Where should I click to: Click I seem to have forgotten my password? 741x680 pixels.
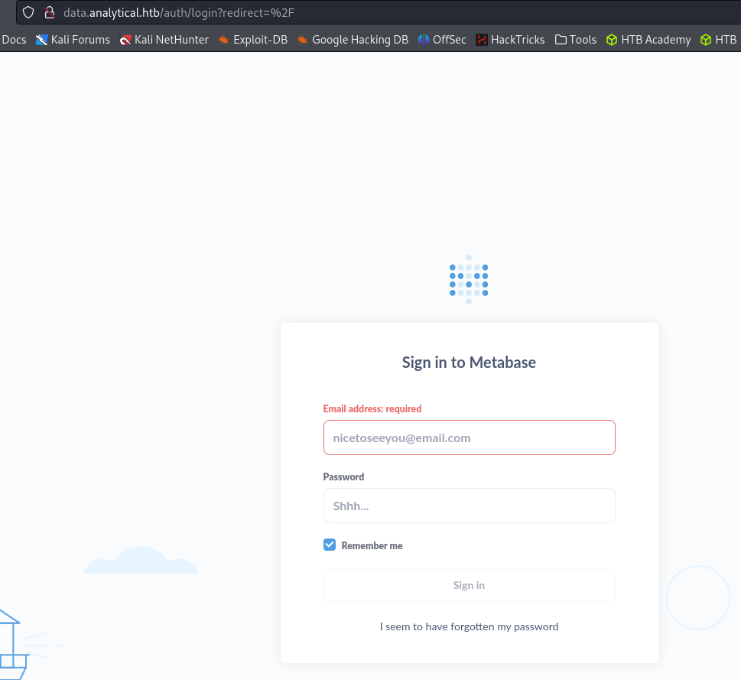470,626
